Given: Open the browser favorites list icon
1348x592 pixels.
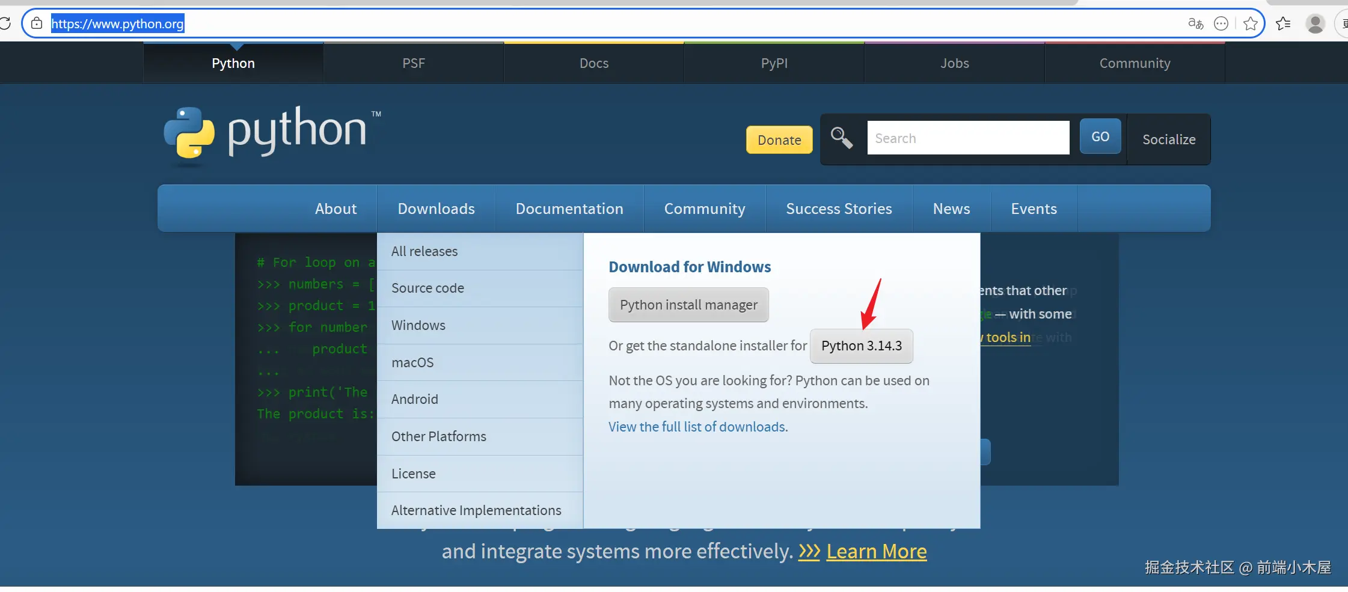Looking at the screenshot, I should point(1283,23).
